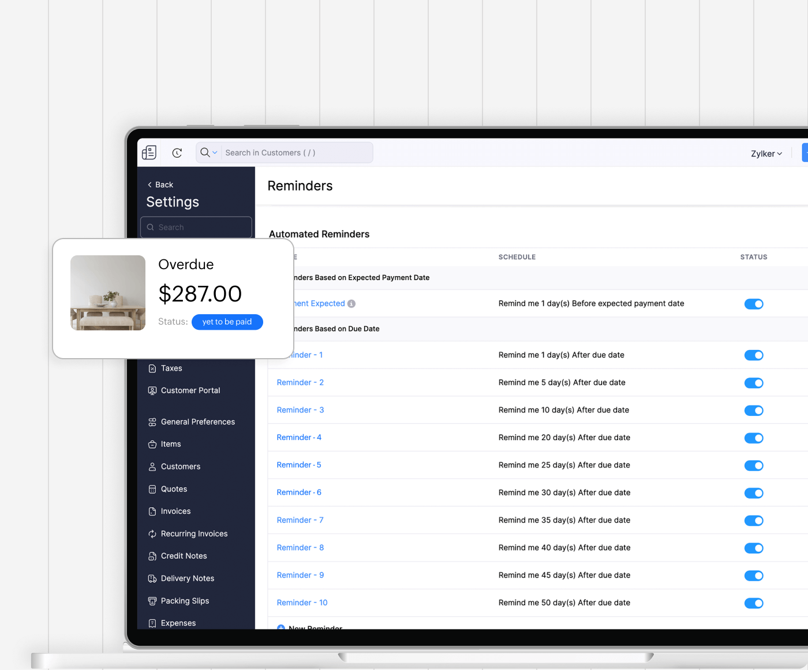Open the Zylker organization dropdown

(x=766, y=154)
